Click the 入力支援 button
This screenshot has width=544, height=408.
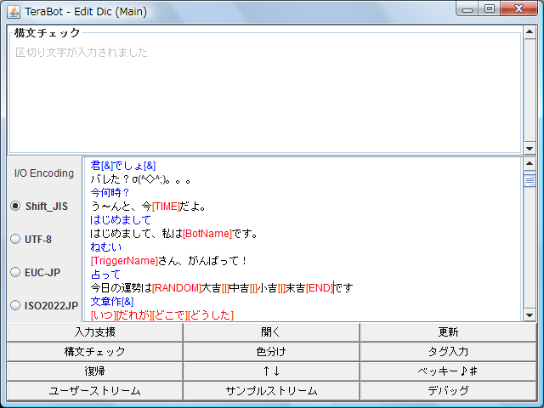point(94,332)
